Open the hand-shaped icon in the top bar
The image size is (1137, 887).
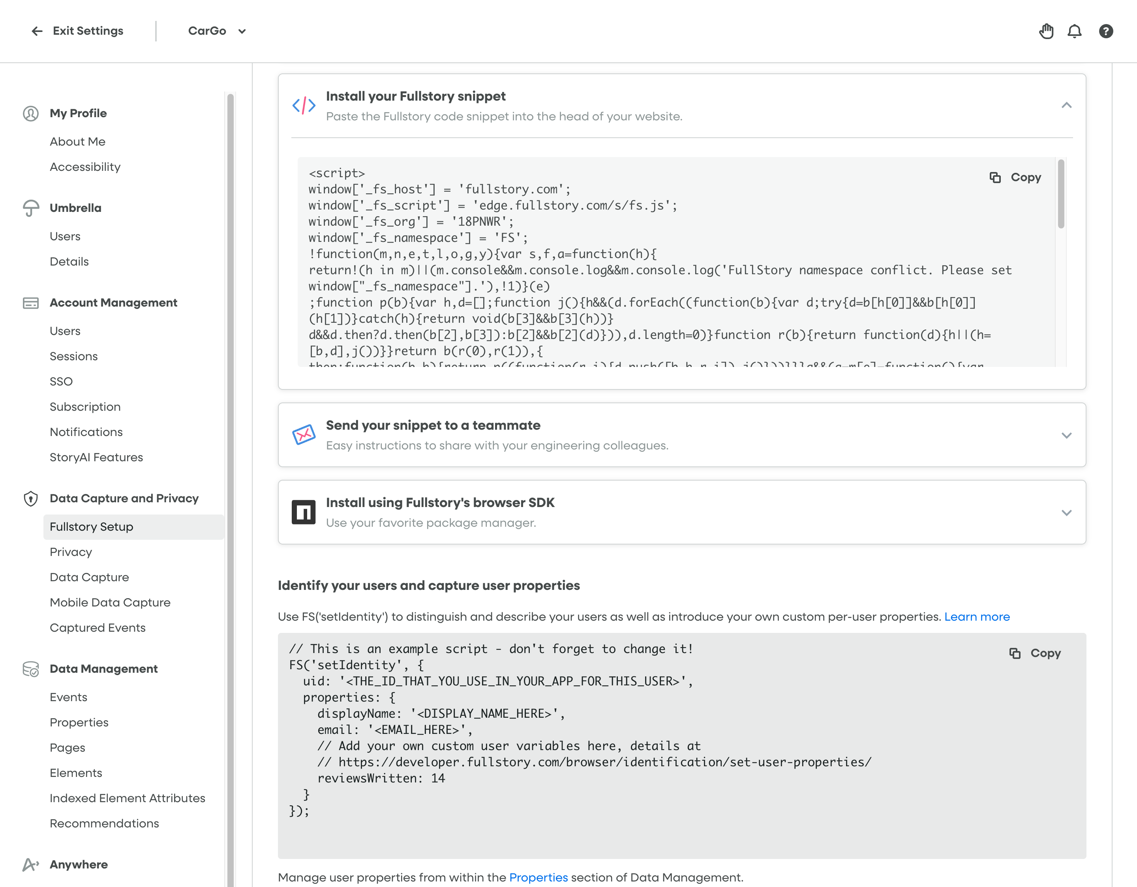point(1047,31)
